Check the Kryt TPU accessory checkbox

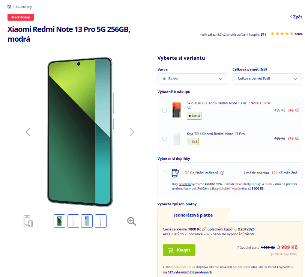point(164,138)
